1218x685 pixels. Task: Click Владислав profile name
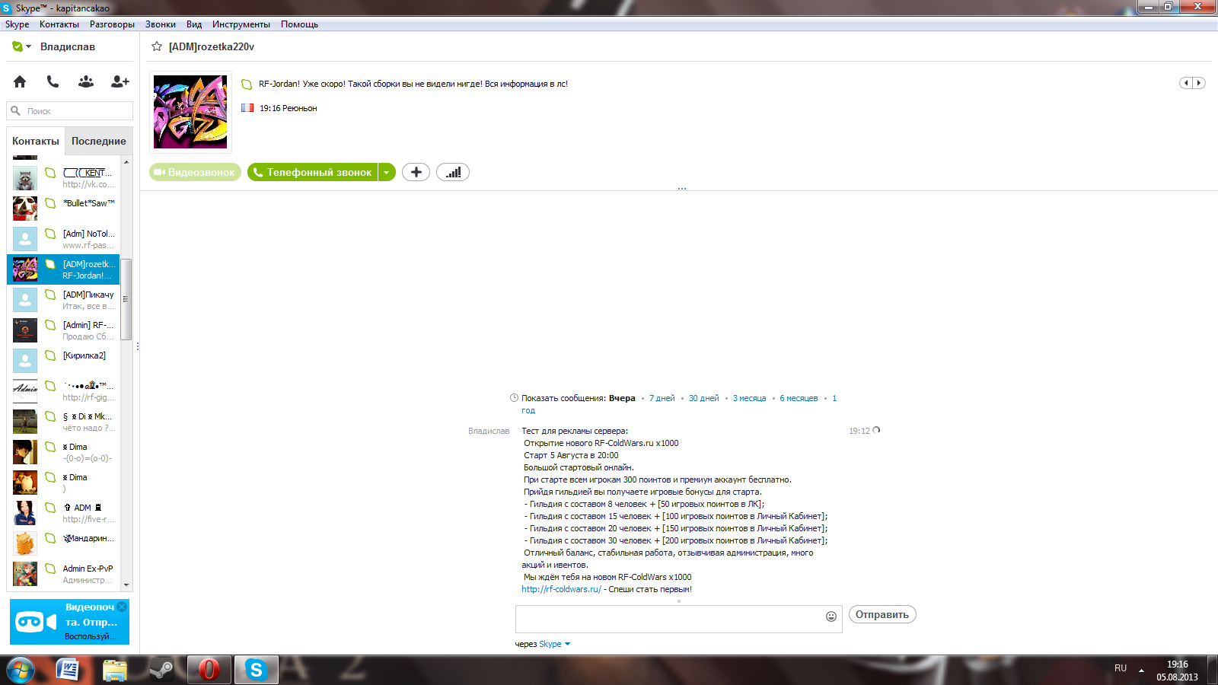(x=68, y=46)
